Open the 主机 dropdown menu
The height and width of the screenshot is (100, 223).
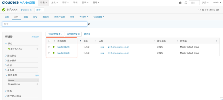pos(54,3)
